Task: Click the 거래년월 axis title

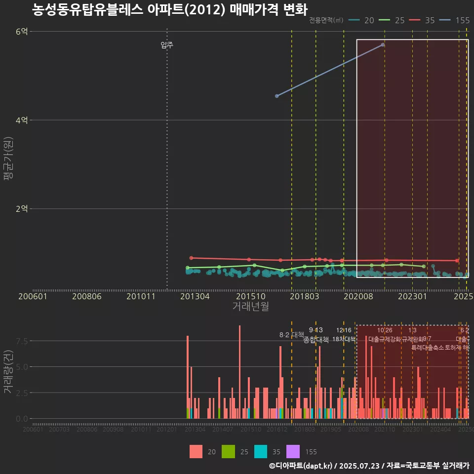Action: (x=251, y=306)
